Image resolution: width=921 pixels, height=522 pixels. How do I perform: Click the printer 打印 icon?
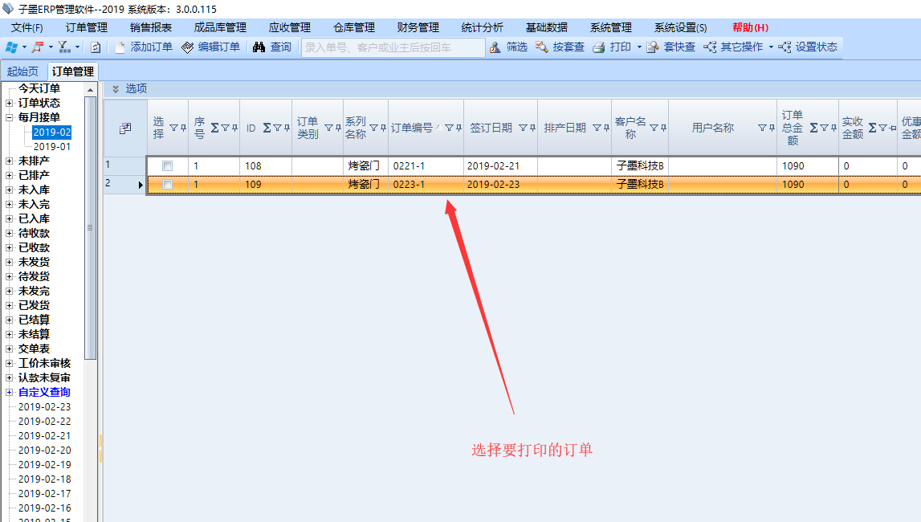(x=598, y=47)
